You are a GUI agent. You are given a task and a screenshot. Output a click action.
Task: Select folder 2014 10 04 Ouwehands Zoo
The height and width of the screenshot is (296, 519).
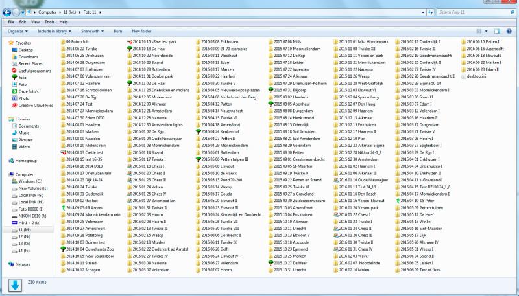point(90,249)
